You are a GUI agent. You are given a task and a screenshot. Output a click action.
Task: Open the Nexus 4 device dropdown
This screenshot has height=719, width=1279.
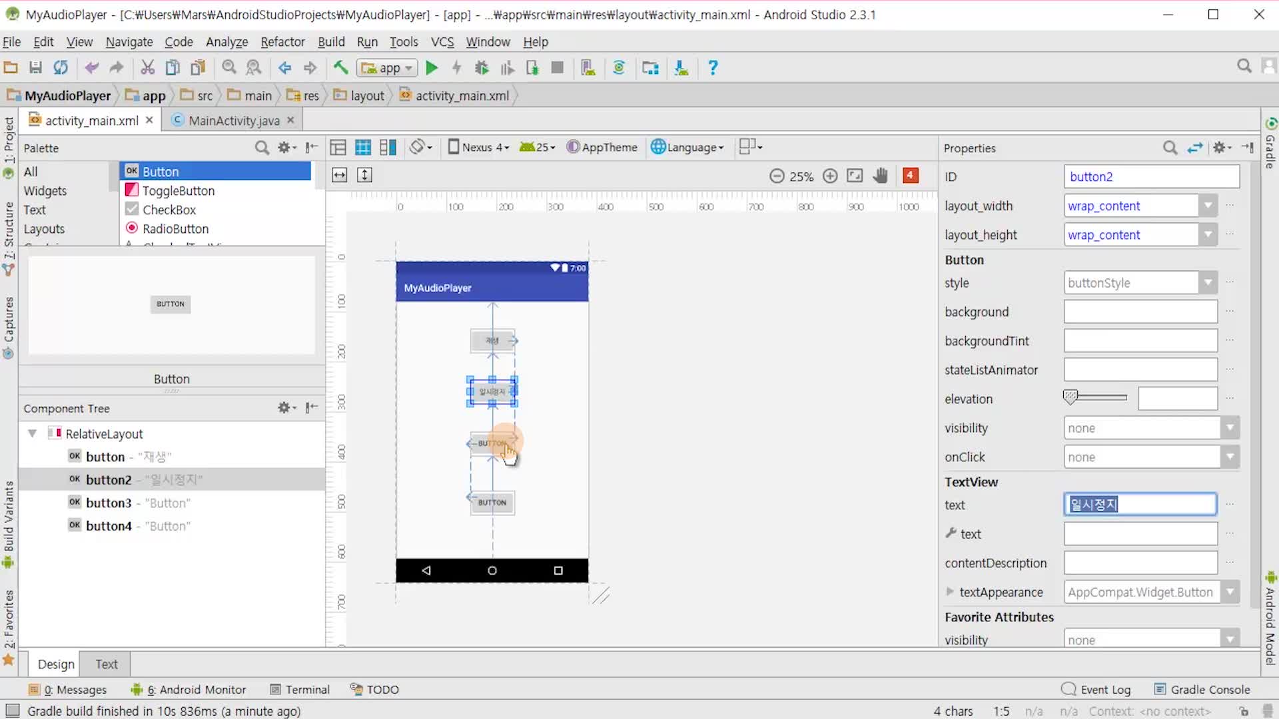[478, 148]
